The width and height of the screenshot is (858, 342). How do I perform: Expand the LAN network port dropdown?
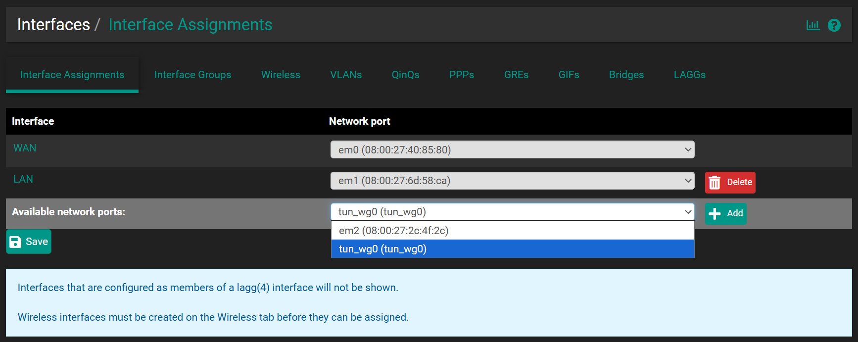(x=512, y=181)
